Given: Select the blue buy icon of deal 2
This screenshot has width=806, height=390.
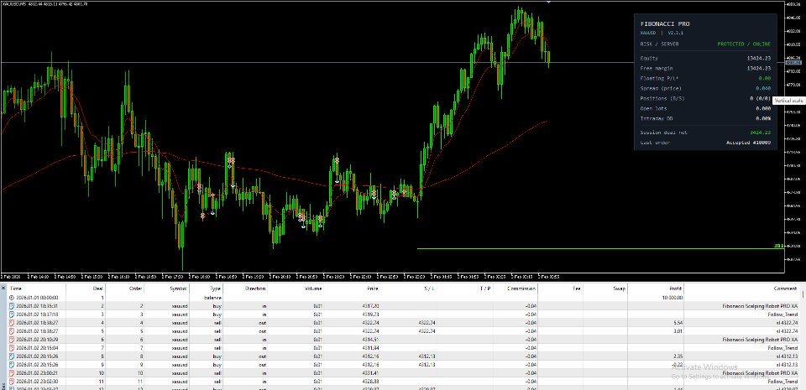Looking at the screenshot, I should pyautogui.click(x=11, y=305).
